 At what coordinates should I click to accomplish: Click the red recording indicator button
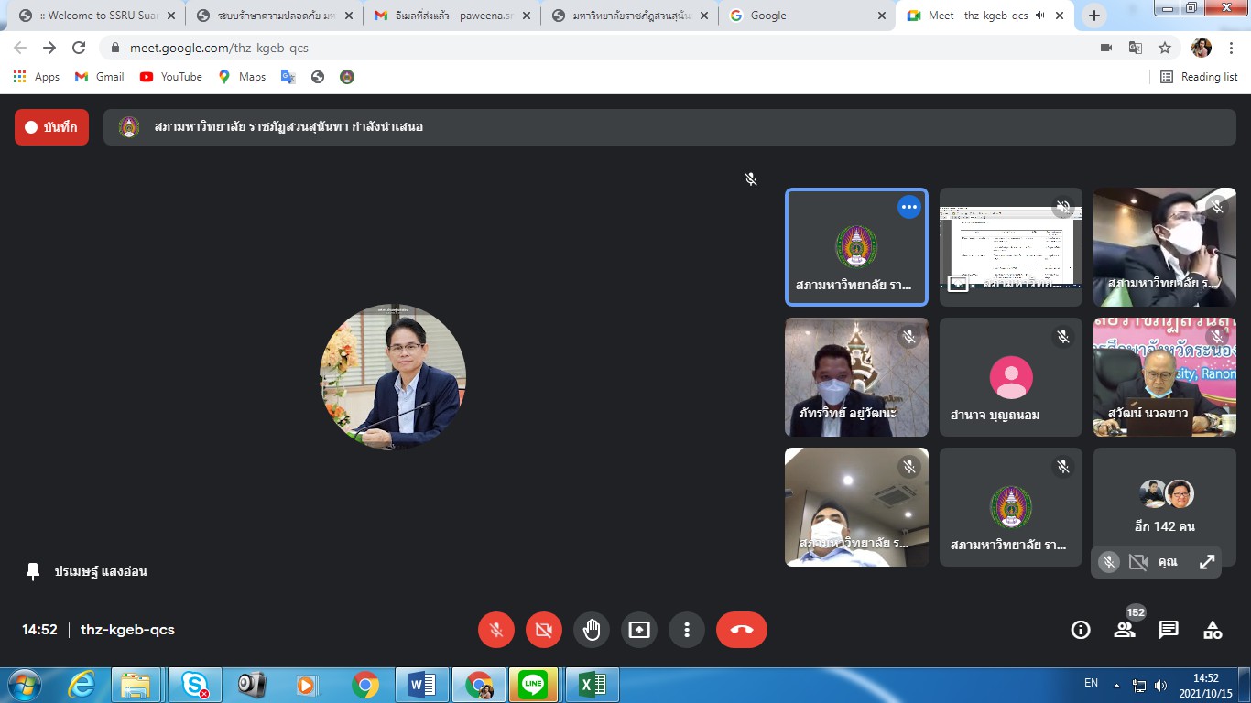[x=51, y=127]
